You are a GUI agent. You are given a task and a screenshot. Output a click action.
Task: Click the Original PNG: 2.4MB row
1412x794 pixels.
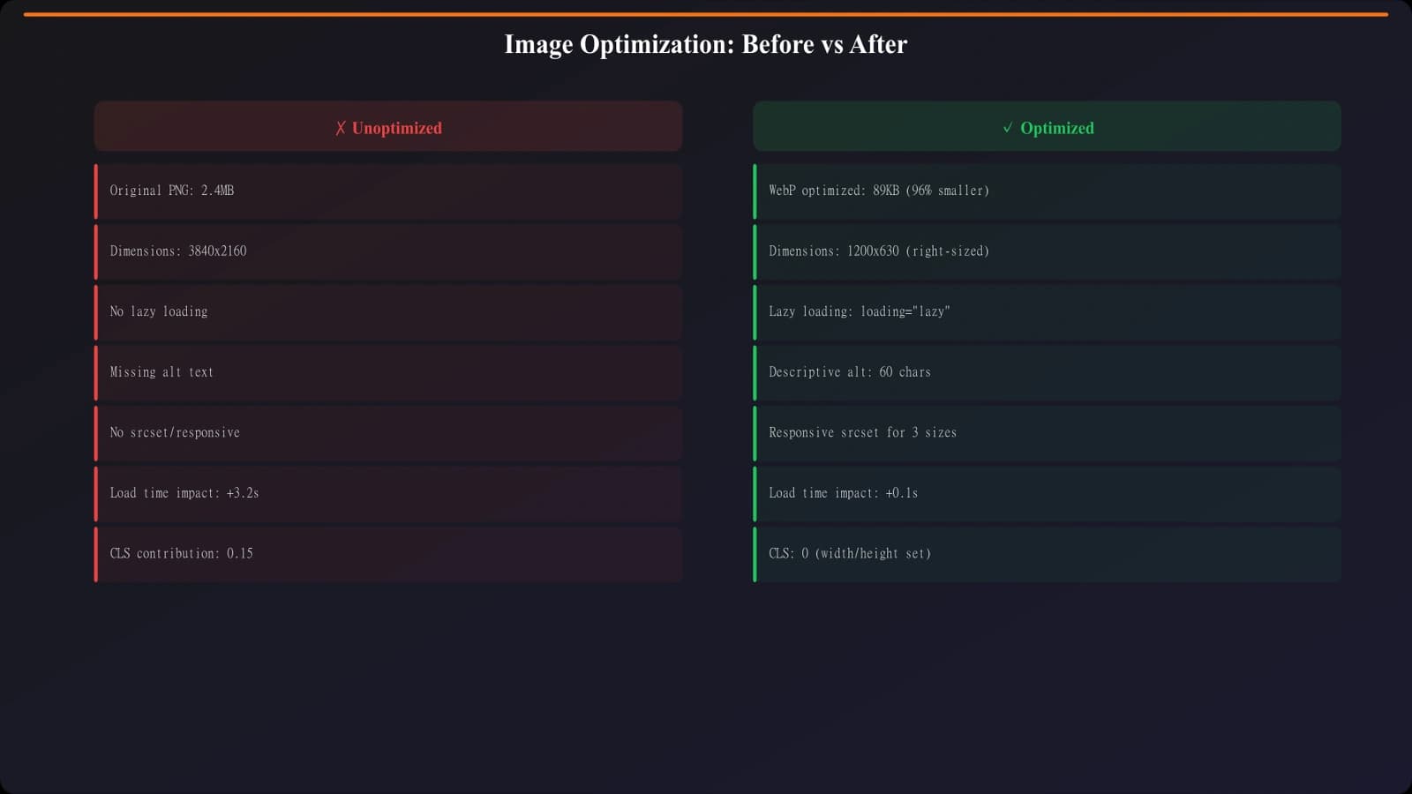coord(388,191)
